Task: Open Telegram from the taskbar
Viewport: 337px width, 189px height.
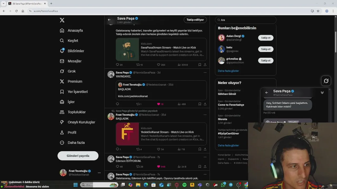Action: [231, 185]
